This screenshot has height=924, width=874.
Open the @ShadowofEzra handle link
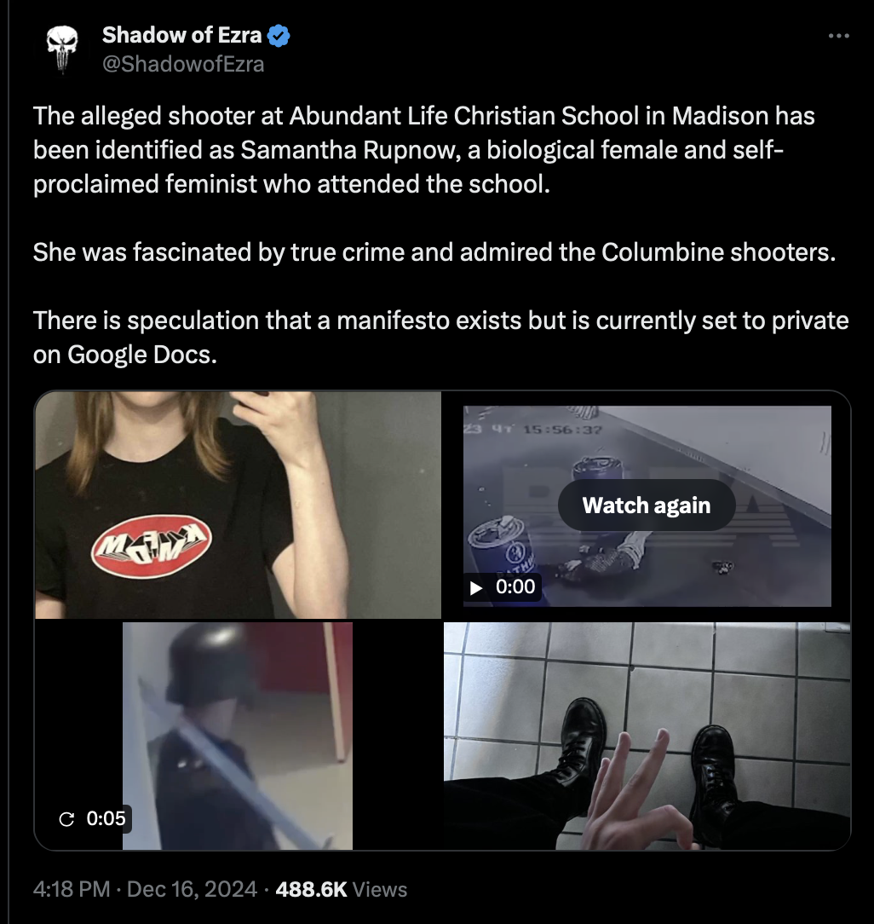click(x=183, y=64)
